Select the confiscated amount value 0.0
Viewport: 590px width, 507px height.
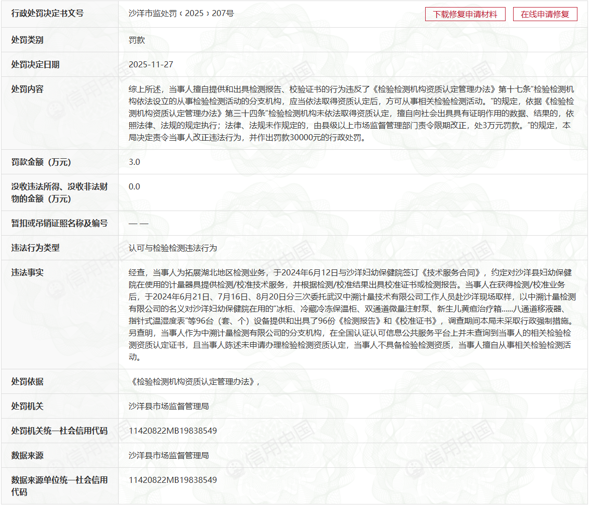click(x=134, y=186)
